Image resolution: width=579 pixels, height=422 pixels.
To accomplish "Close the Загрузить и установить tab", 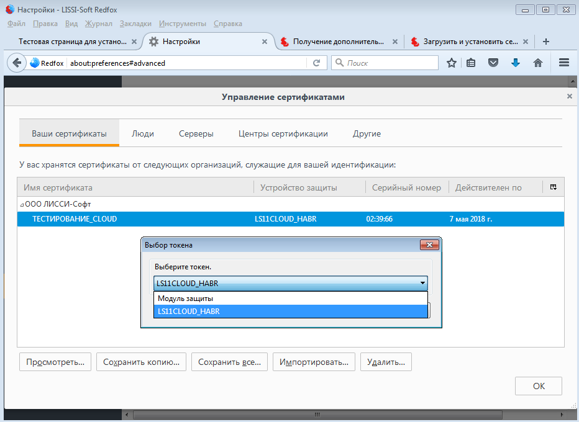I will 526,42.
